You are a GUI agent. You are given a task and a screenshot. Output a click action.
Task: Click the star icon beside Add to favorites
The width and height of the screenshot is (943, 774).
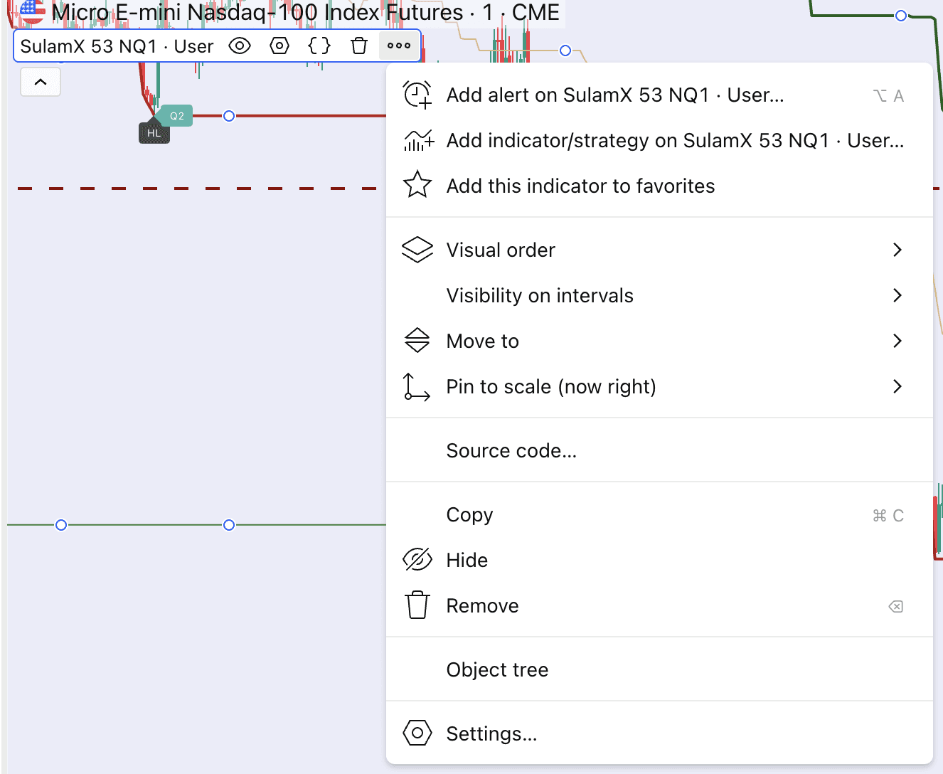click(x=417, y=185)
